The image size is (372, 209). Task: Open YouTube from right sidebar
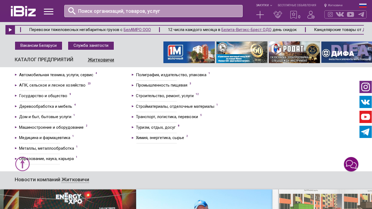(365, 117)
